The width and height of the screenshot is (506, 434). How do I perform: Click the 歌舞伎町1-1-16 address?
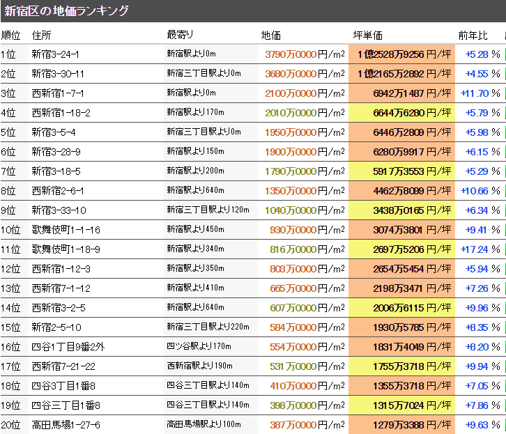click(66, 230)
